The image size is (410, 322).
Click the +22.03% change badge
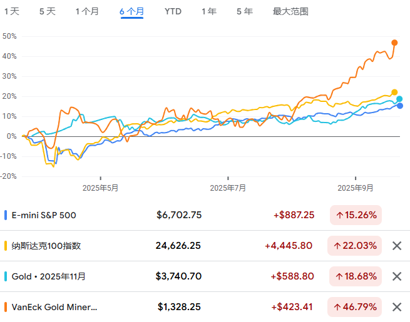(356, 246)
